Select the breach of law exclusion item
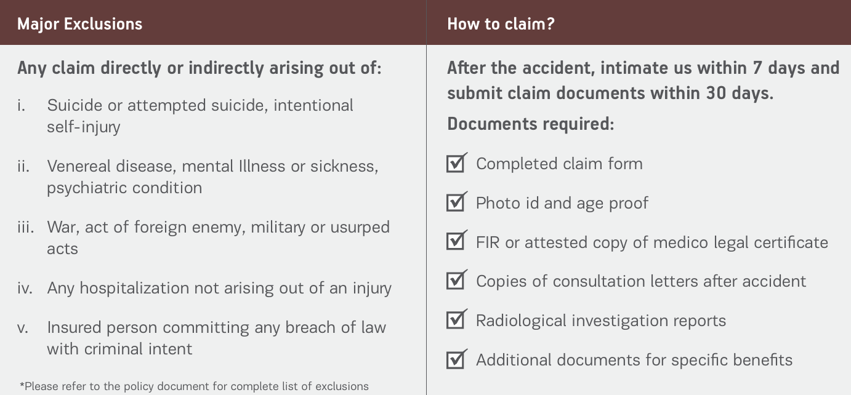This screenshot has width=851, height=395. click(216, 338)
